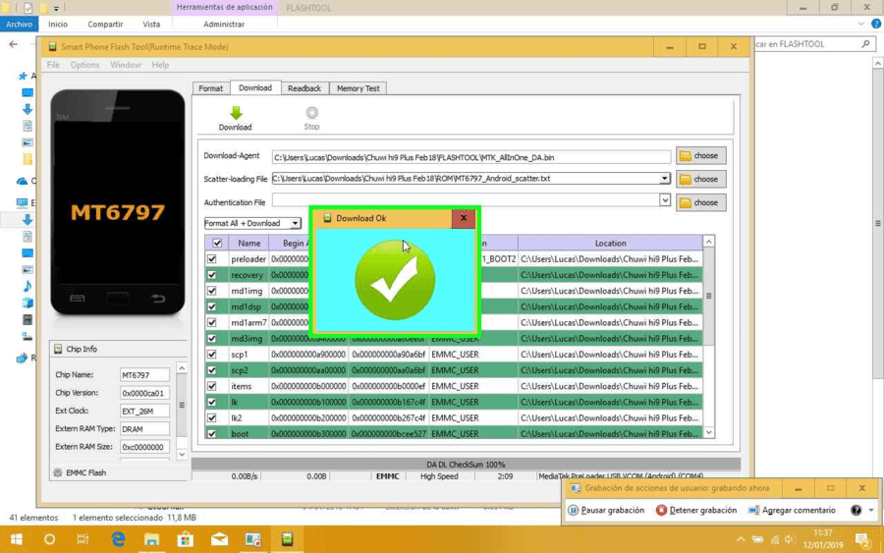Image resolution: width=884 pixels, height=553 pixels.
Task: Open recorder help dropdown arrow
Action: coord(871,510)
